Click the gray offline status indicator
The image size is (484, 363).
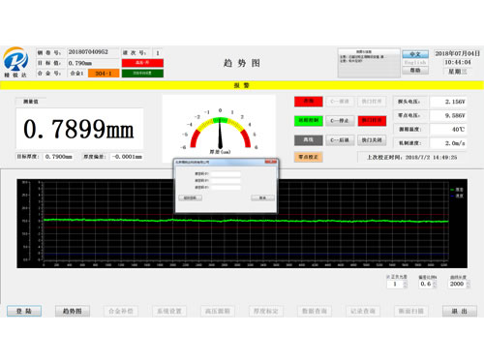point(308,140)
